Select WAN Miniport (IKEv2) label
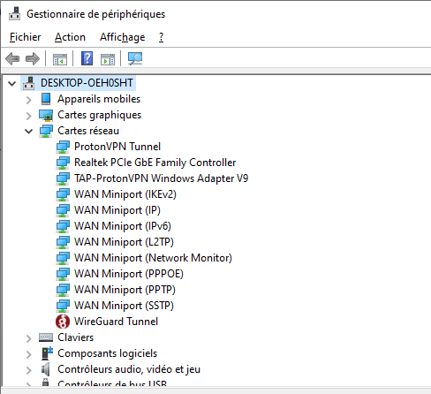This screenshot has height=394, width=431. [125, 194]
